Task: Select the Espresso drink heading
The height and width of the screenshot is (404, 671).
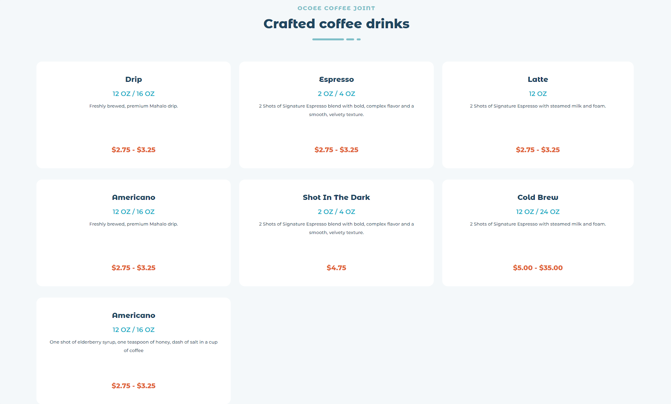Action: [x=336, y=79]
